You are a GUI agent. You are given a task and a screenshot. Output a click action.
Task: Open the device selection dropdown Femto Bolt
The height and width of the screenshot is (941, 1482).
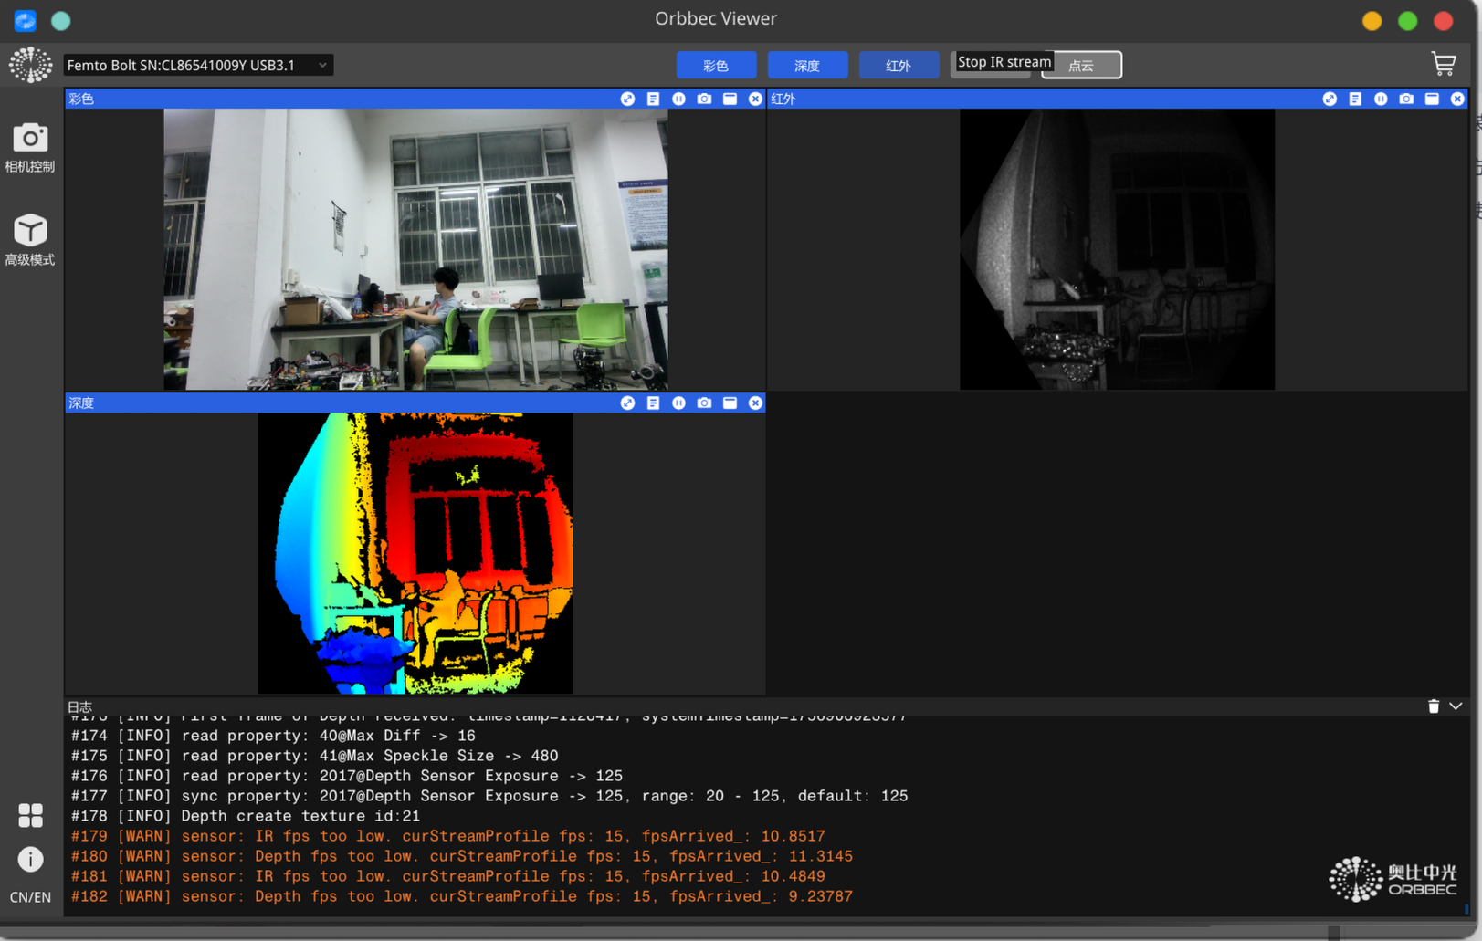(198, 65)
